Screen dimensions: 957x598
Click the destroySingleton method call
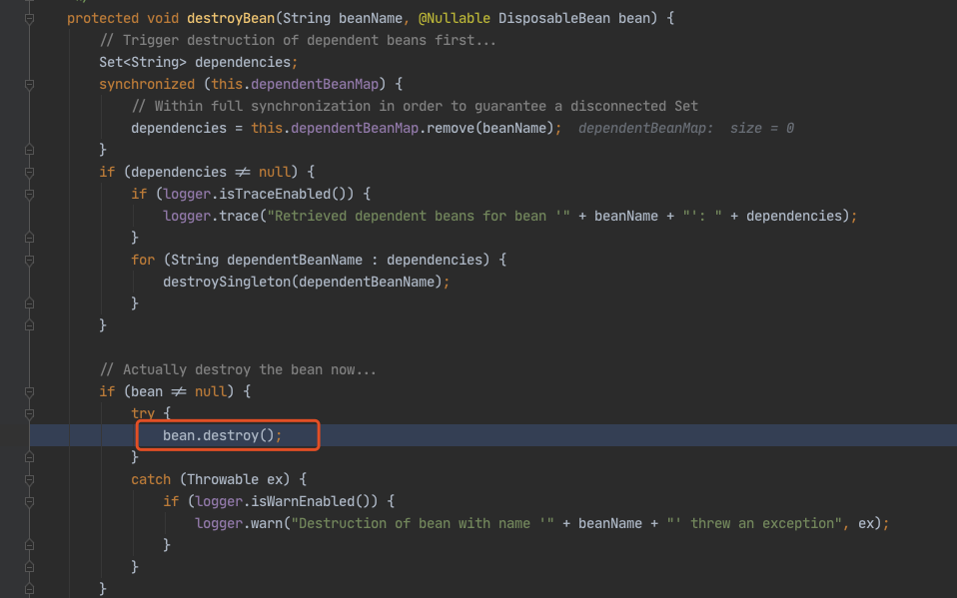pos(227,282)
